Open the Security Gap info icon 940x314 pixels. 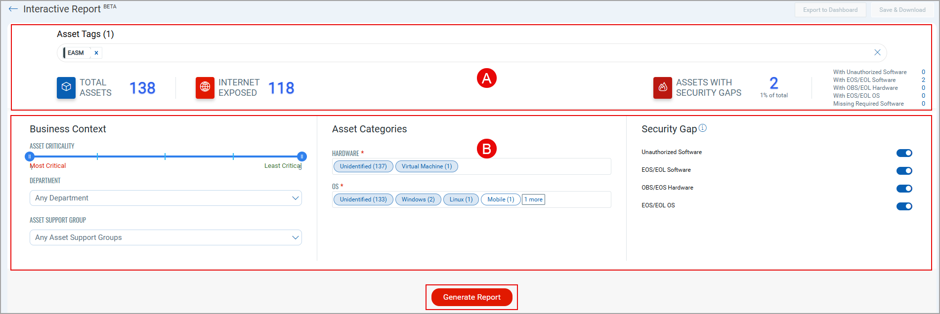coord(703,128)
